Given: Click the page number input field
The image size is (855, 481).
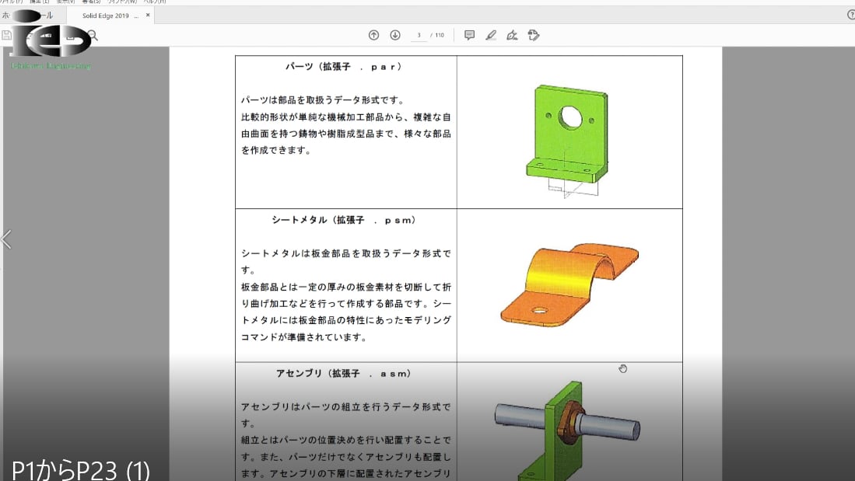Looking at the screenshot, I should pyautogui.click(x=419, y=35).
